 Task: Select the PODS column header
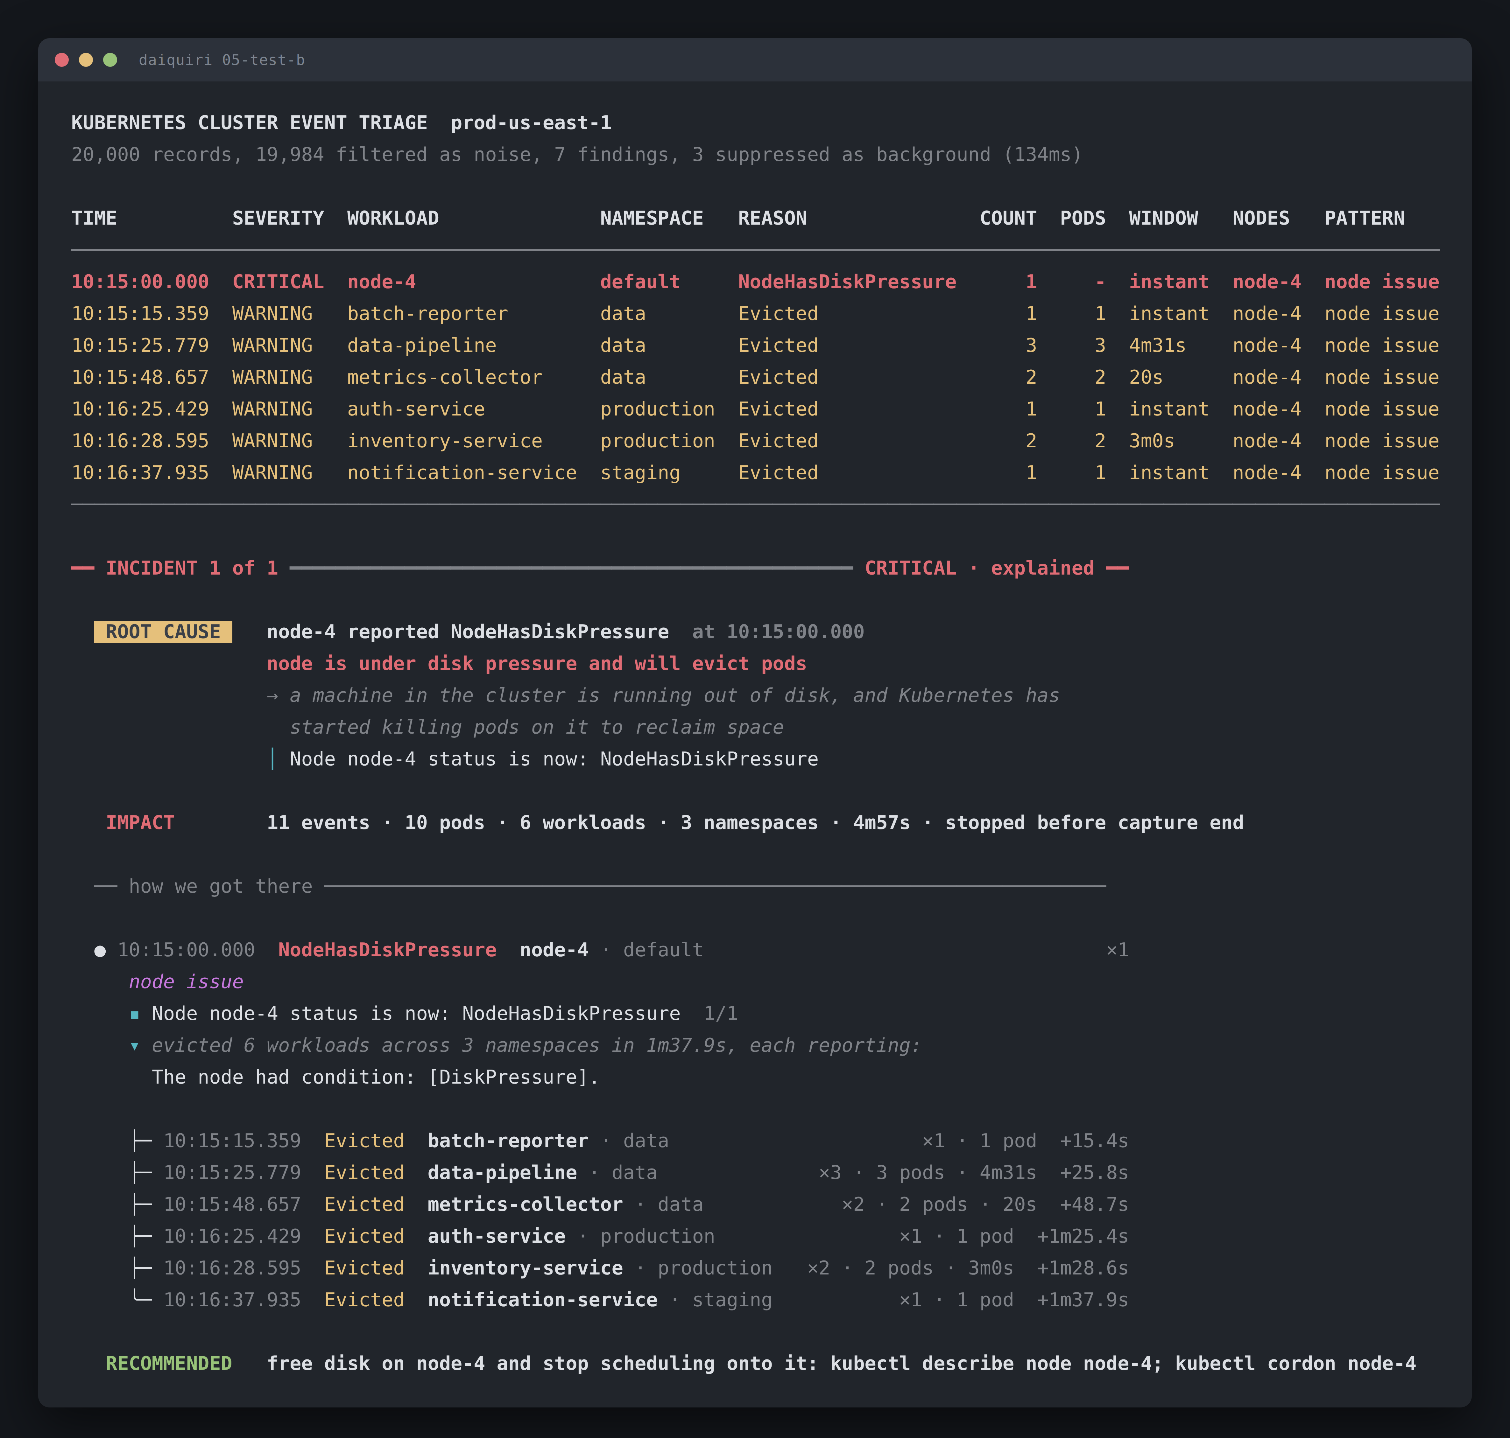tap(1083, 219)
